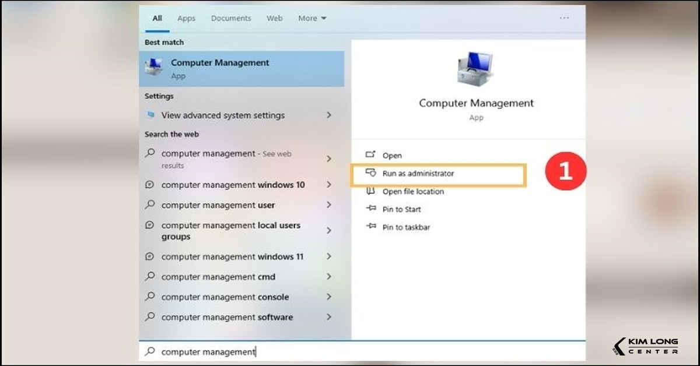Expand arrow next to computer management windows 10
This screenshot has height=366, width=700.
[329, 185]
